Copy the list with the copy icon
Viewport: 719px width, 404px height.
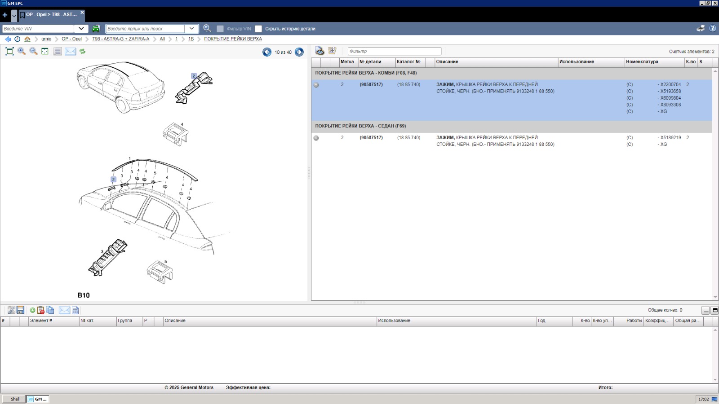(50, 310)
